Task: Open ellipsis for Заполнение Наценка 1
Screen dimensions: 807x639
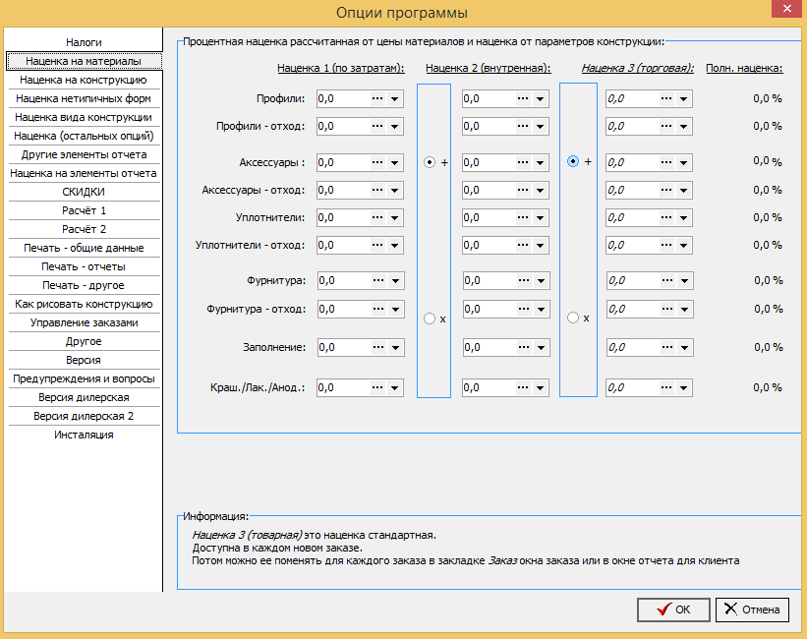Action: [x=378, y=347]
